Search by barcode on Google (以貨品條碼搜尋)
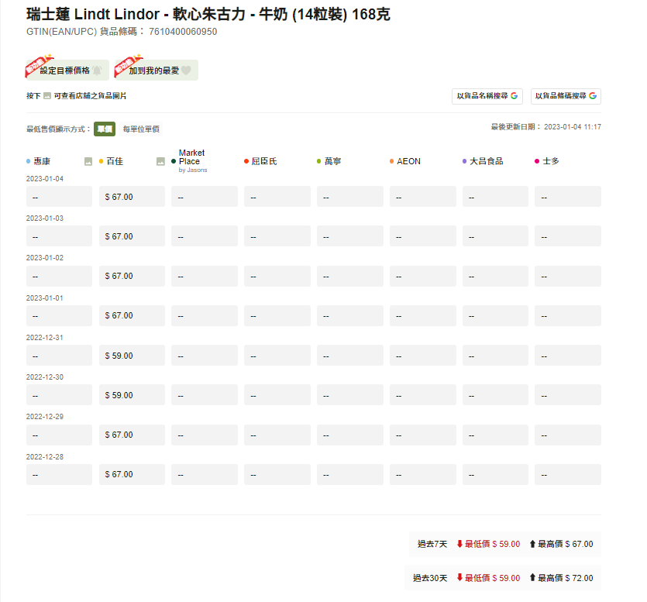Image resolution: width=647 pixels, height=602 pixels. pos(566,96)
